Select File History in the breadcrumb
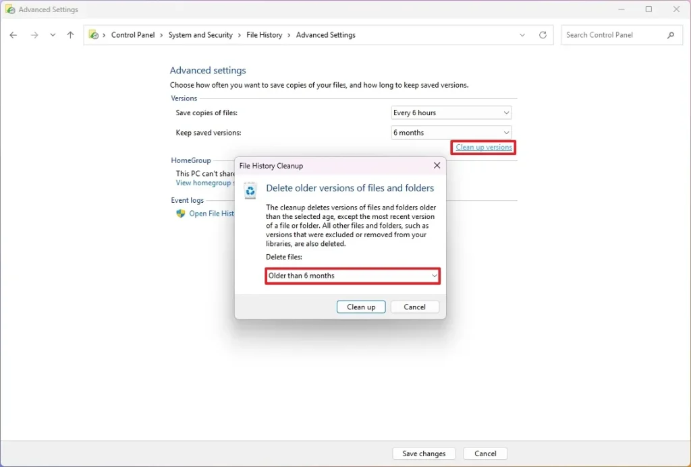The height and width of the screenshot is (467, 691). point(264,35)
